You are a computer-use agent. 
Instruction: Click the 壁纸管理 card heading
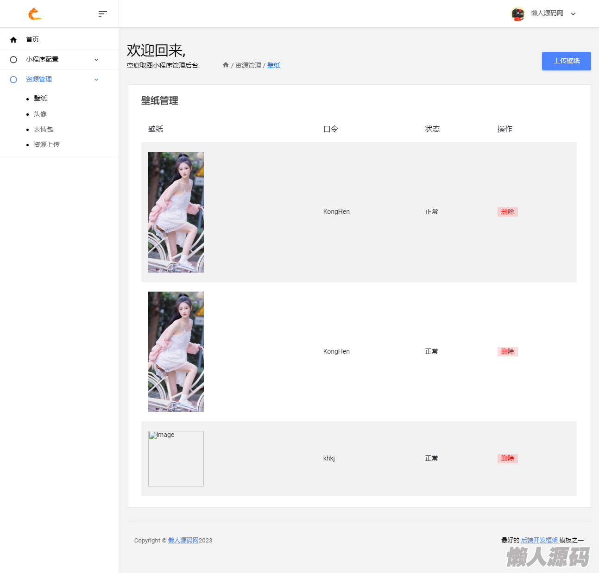pos(160,101)
